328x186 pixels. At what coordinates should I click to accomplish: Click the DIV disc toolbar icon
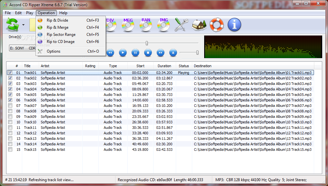(x=110, y=25)
